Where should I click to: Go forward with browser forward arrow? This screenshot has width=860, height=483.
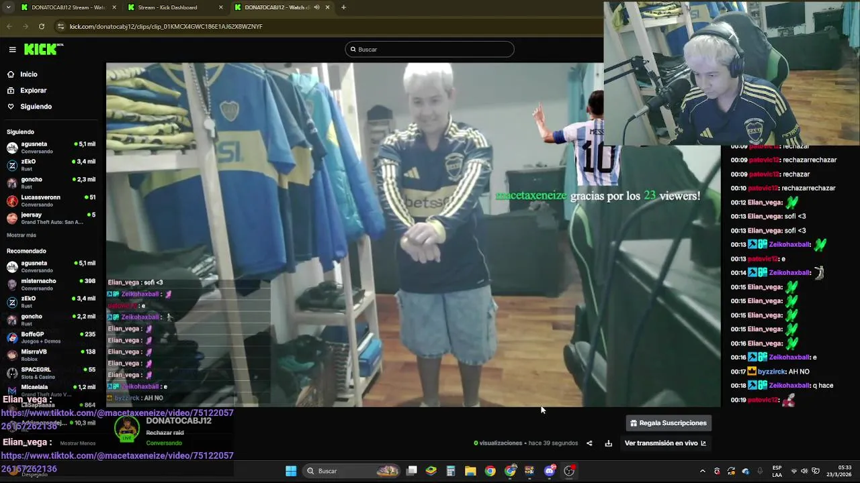pyautogui.click(x=26, y=26)
